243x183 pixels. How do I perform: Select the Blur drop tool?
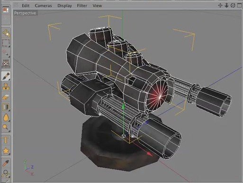tap(6, 117)
